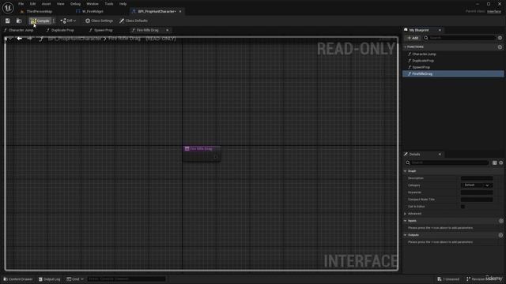The image size is (506, 284).
Task: Open the Content Drawer
Action: [x=18, y=279]
